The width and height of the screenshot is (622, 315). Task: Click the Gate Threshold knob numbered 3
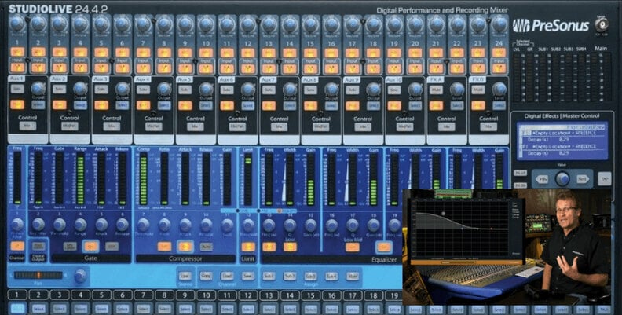click(x=60, y=225)
